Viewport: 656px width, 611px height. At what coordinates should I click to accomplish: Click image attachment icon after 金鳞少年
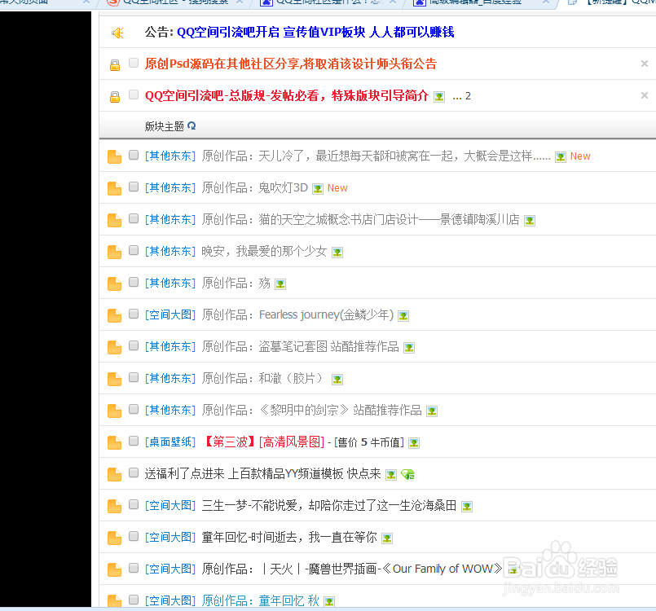[x=403, y=316]
